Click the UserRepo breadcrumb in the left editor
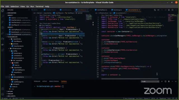The width and height of the screenshot is (179, 100). [71, 13]
